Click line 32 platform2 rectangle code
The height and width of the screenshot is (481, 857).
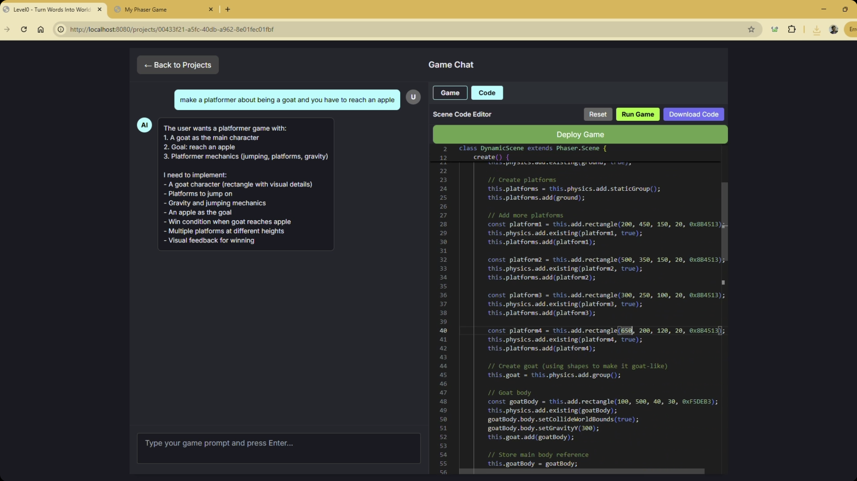click(x=606, y=260)
